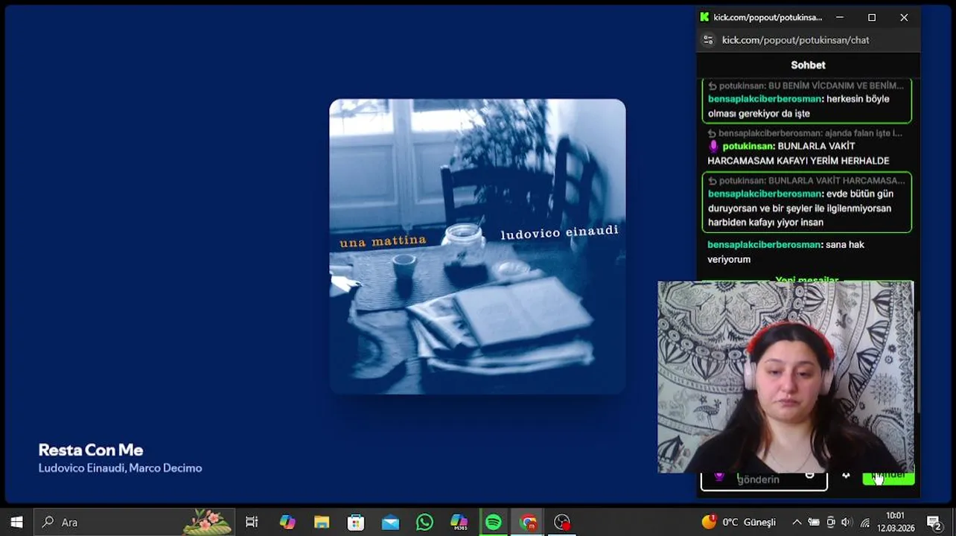Click the Sohbet chat header

(x=808, y=65)
